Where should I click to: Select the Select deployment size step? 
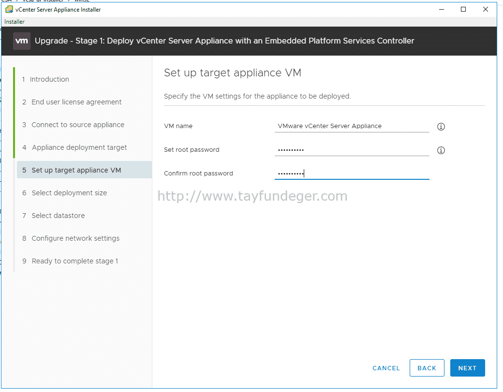(64, 193)
